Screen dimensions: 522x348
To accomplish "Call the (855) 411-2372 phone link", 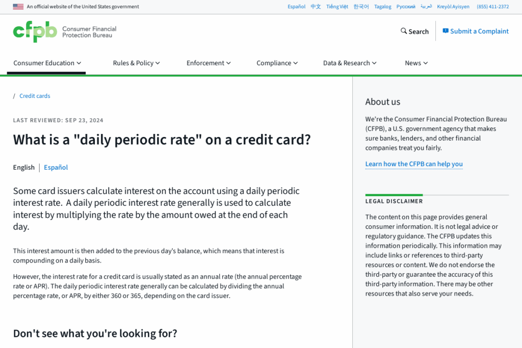I will (492, 6).
